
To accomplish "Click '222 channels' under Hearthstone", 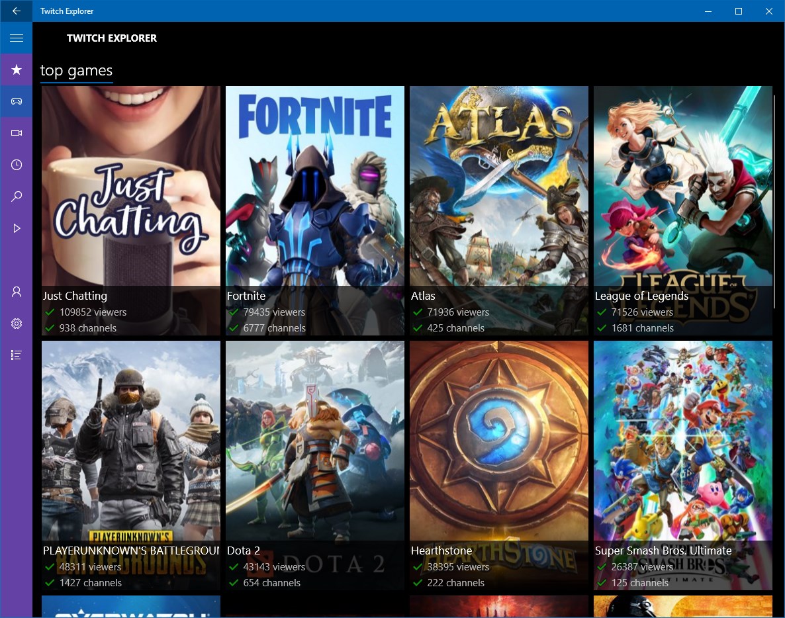I will click(x=455, y=583).
